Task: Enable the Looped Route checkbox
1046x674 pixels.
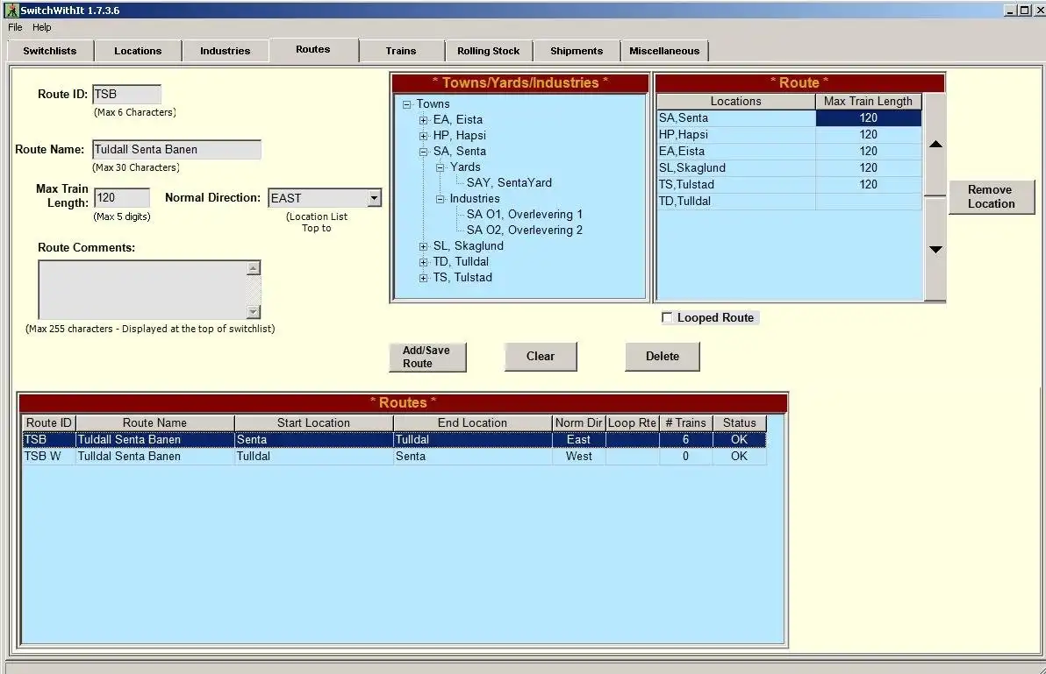Action: tap(667, 317)
